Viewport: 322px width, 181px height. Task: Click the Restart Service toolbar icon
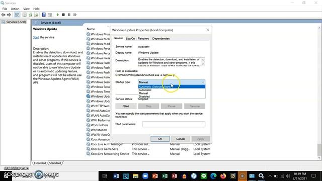click(75, 15)
